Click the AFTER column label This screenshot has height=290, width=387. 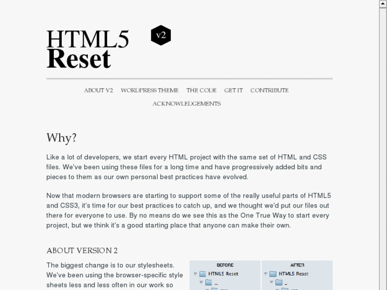pos(297,265)
